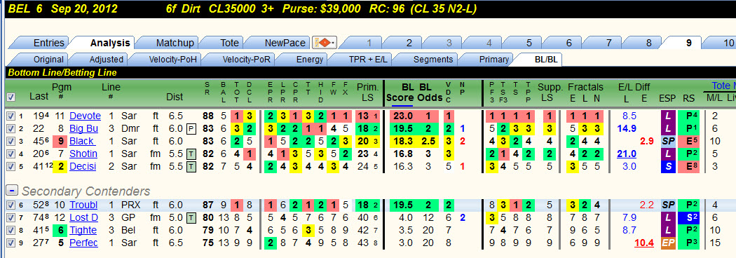Click the EP badge in Perfec row
Image resolution: width=736 pixels, height=258 pixels.
(x=667, y=243)
